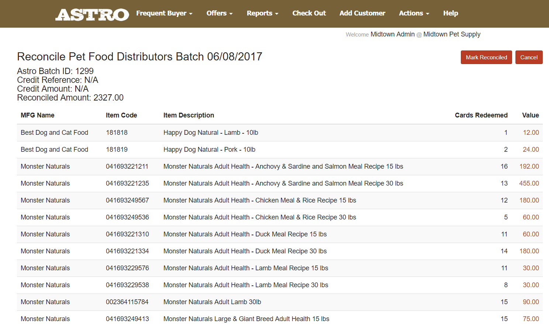Click the Item Description column header
This screenshot has width=549, height=327.
click(189, 115)
